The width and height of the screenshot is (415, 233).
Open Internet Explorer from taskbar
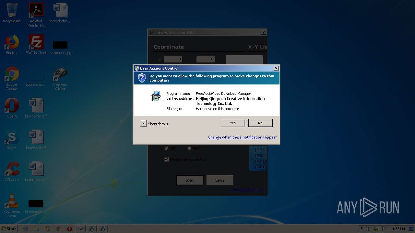(x=26, y=229)
